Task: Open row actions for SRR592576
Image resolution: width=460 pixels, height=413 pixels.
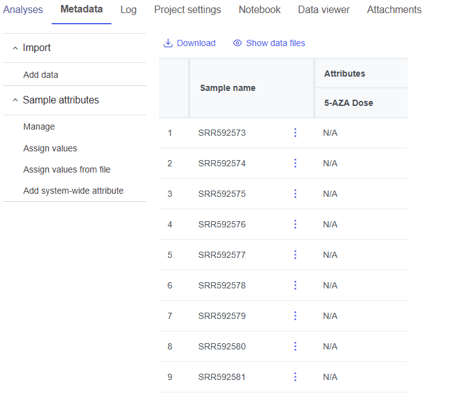Action: pos(295,224)
